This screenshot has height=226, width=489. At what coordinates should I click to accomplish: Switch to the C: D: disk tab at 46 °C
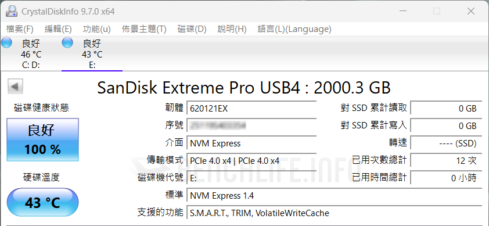[31, 53]
